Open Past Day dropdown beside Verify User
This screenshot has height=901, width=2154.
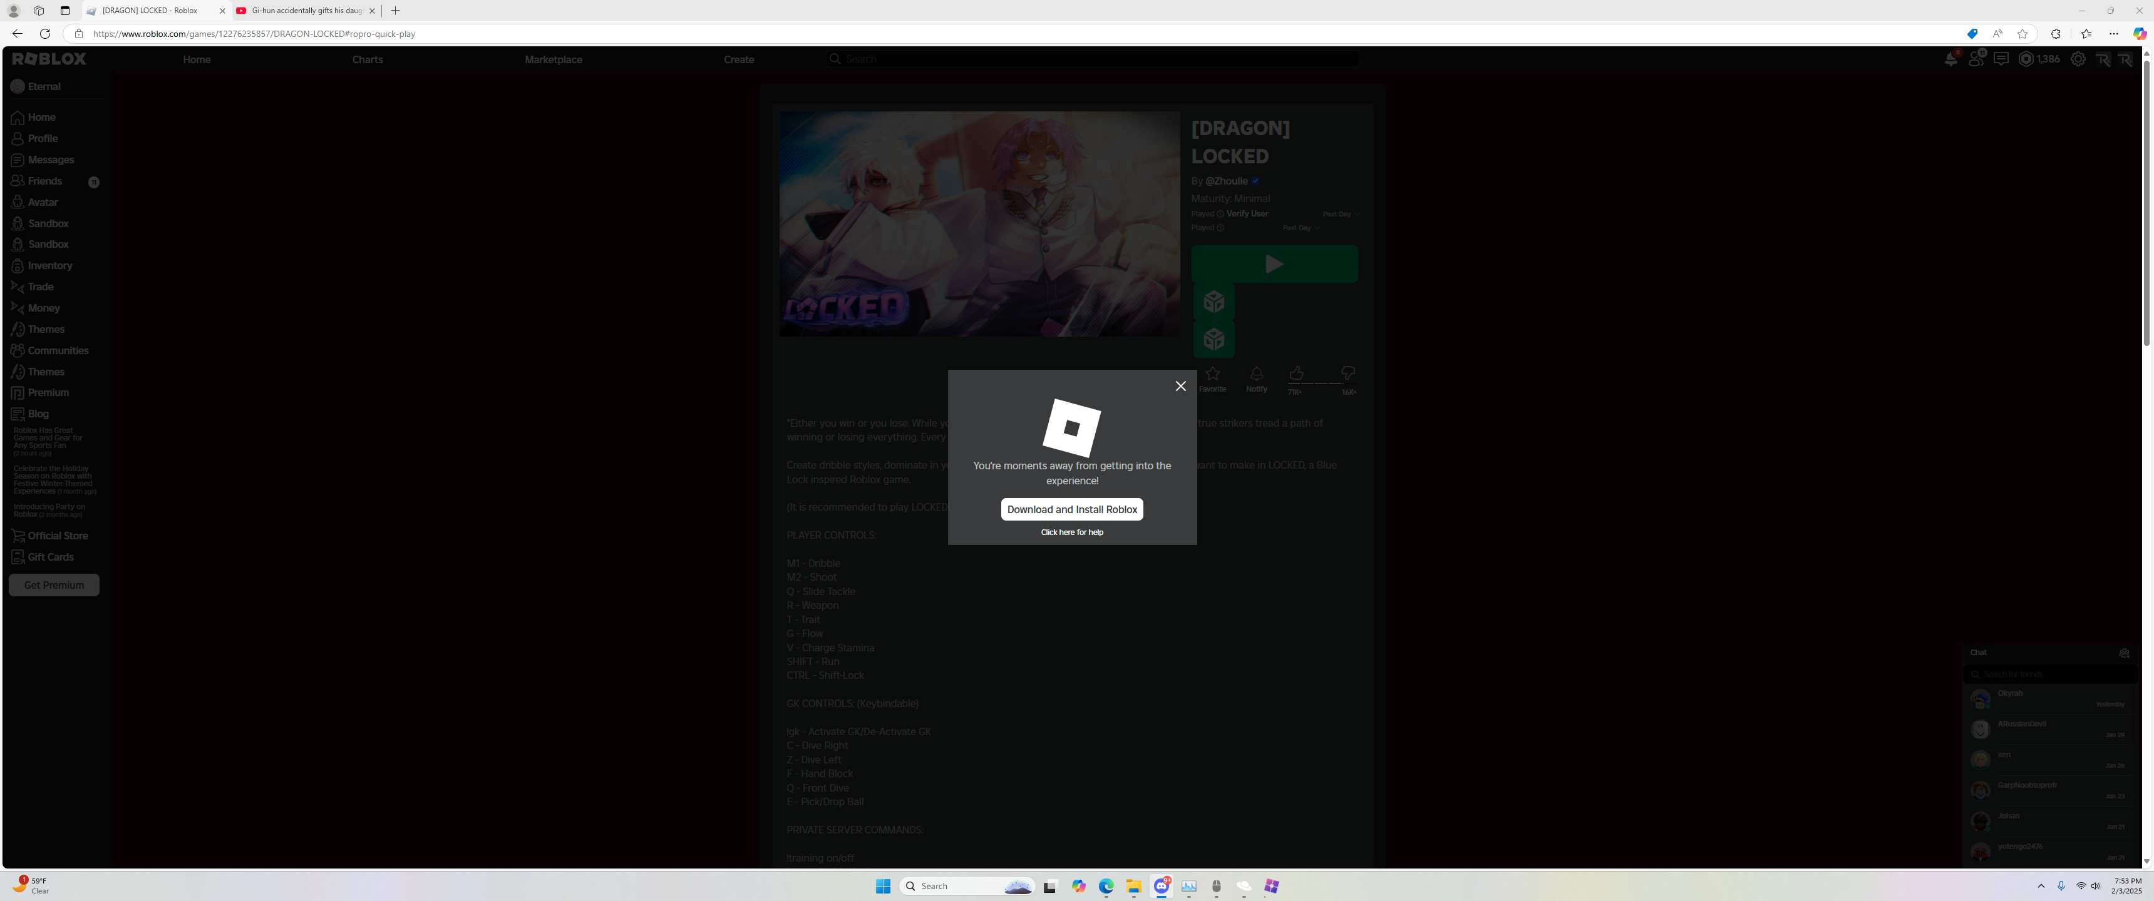(x=1341, y=214)
